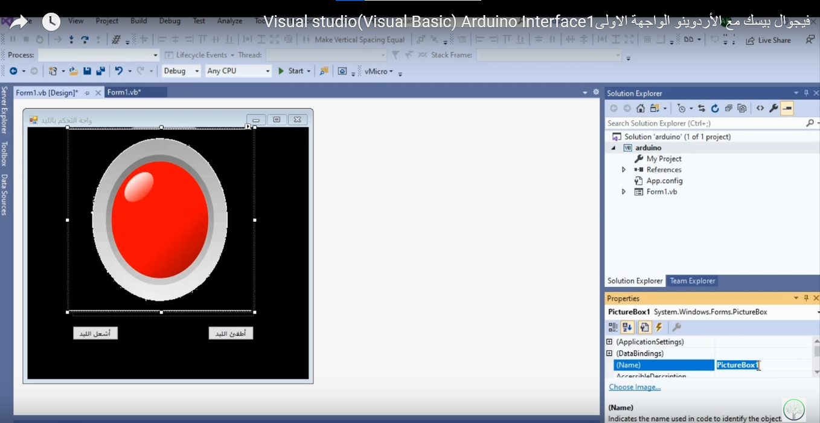820x423 pixels.
Task: Click the Pending Changes Filter clock icon
Action: [681, 108]
